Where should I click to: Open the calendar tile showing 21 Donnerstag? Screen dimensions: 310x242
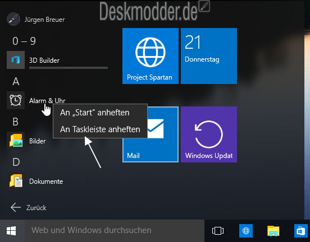pyautogui.click(x=209, y=56)
